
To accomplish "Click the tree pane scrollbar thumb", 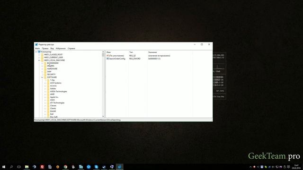I will (x=103, y=55).
